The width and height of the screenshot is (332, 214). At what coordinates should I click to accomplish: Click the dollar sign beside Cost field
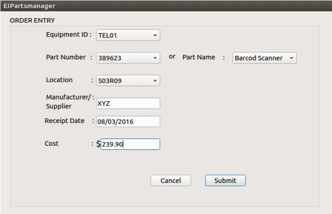coord(98,144)
